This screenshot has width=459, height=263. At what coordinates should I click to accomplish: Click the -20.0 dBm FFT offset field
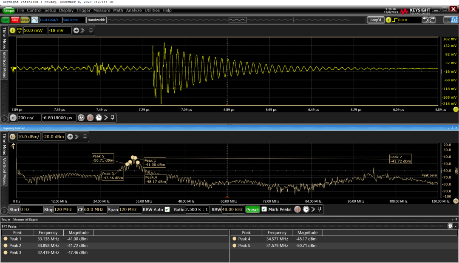point(54,137)
